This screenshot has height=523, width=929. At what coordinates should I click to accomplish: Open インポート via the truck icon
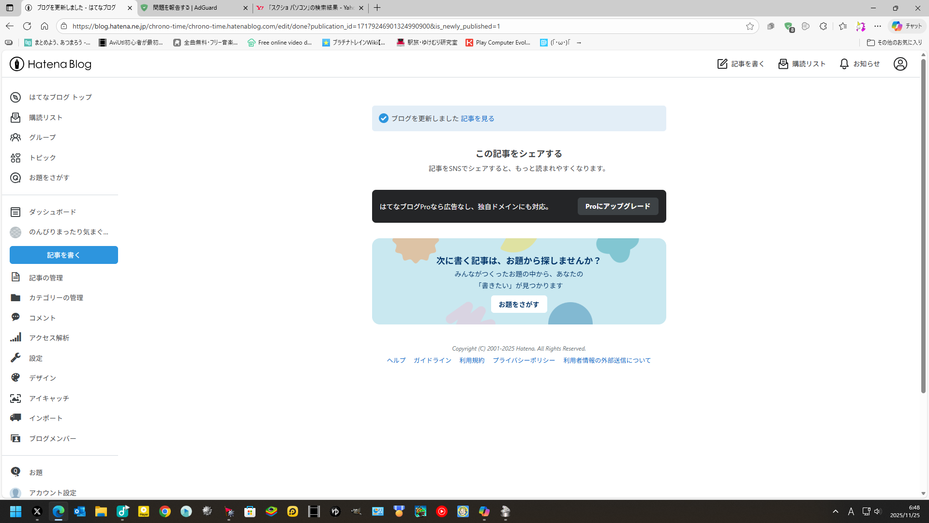[15, 417]
